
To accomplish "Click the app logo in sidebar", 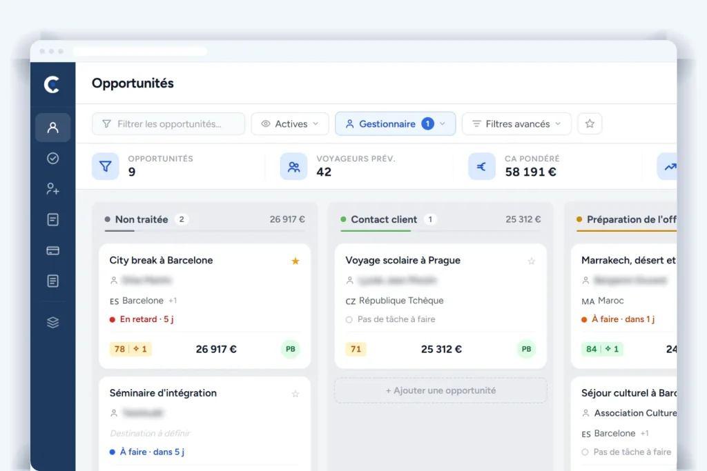I will click(52, 84).
